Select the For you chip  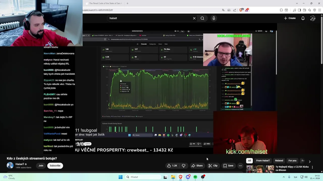pos(292,161)
